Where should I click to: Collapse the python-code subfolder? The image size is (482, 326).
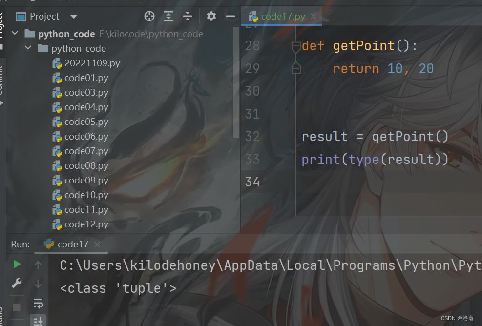[28, 48]
